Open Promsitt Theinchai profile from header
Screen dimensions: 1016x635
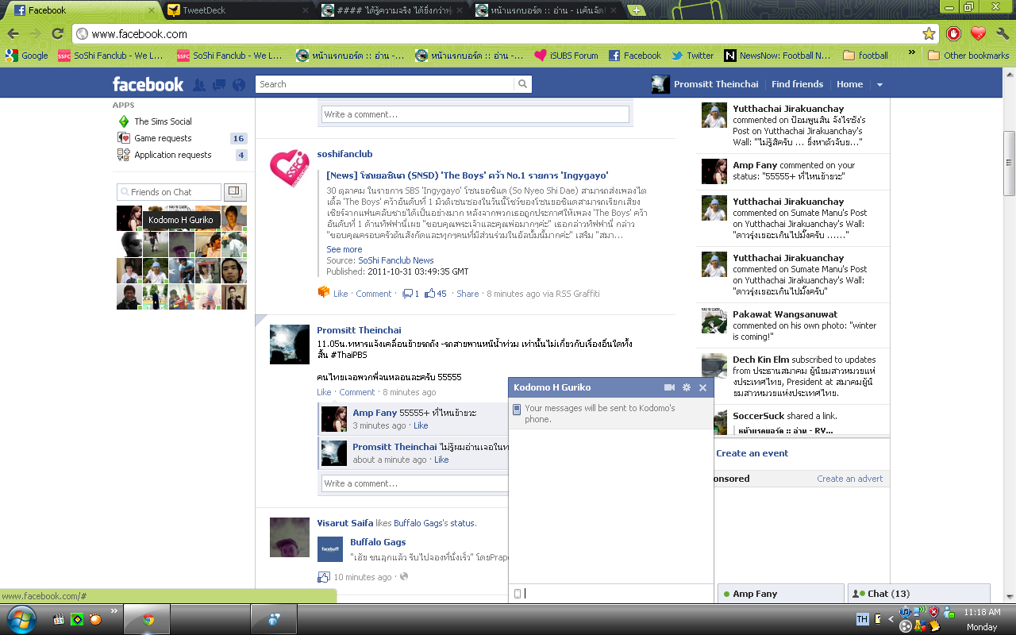click(x=705, y=84)
